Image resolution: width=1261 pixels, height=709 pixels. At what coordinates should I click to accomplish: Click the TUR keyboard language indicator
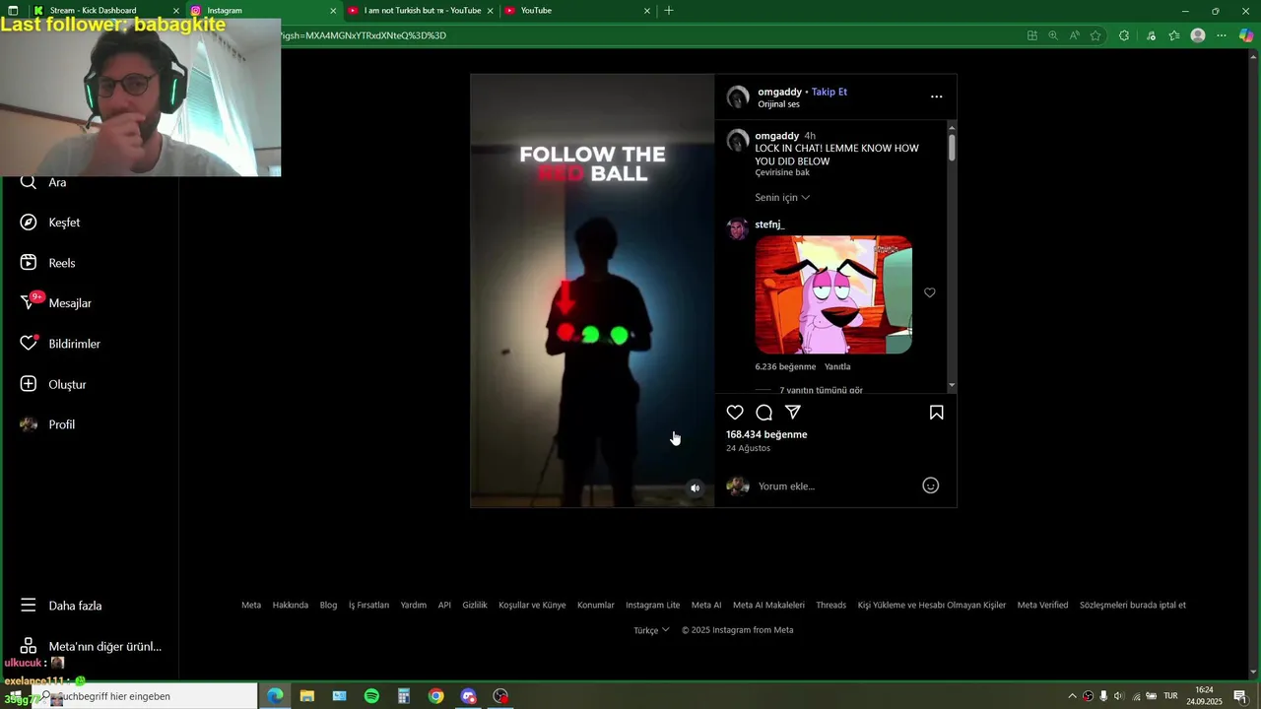point(1170,696)
